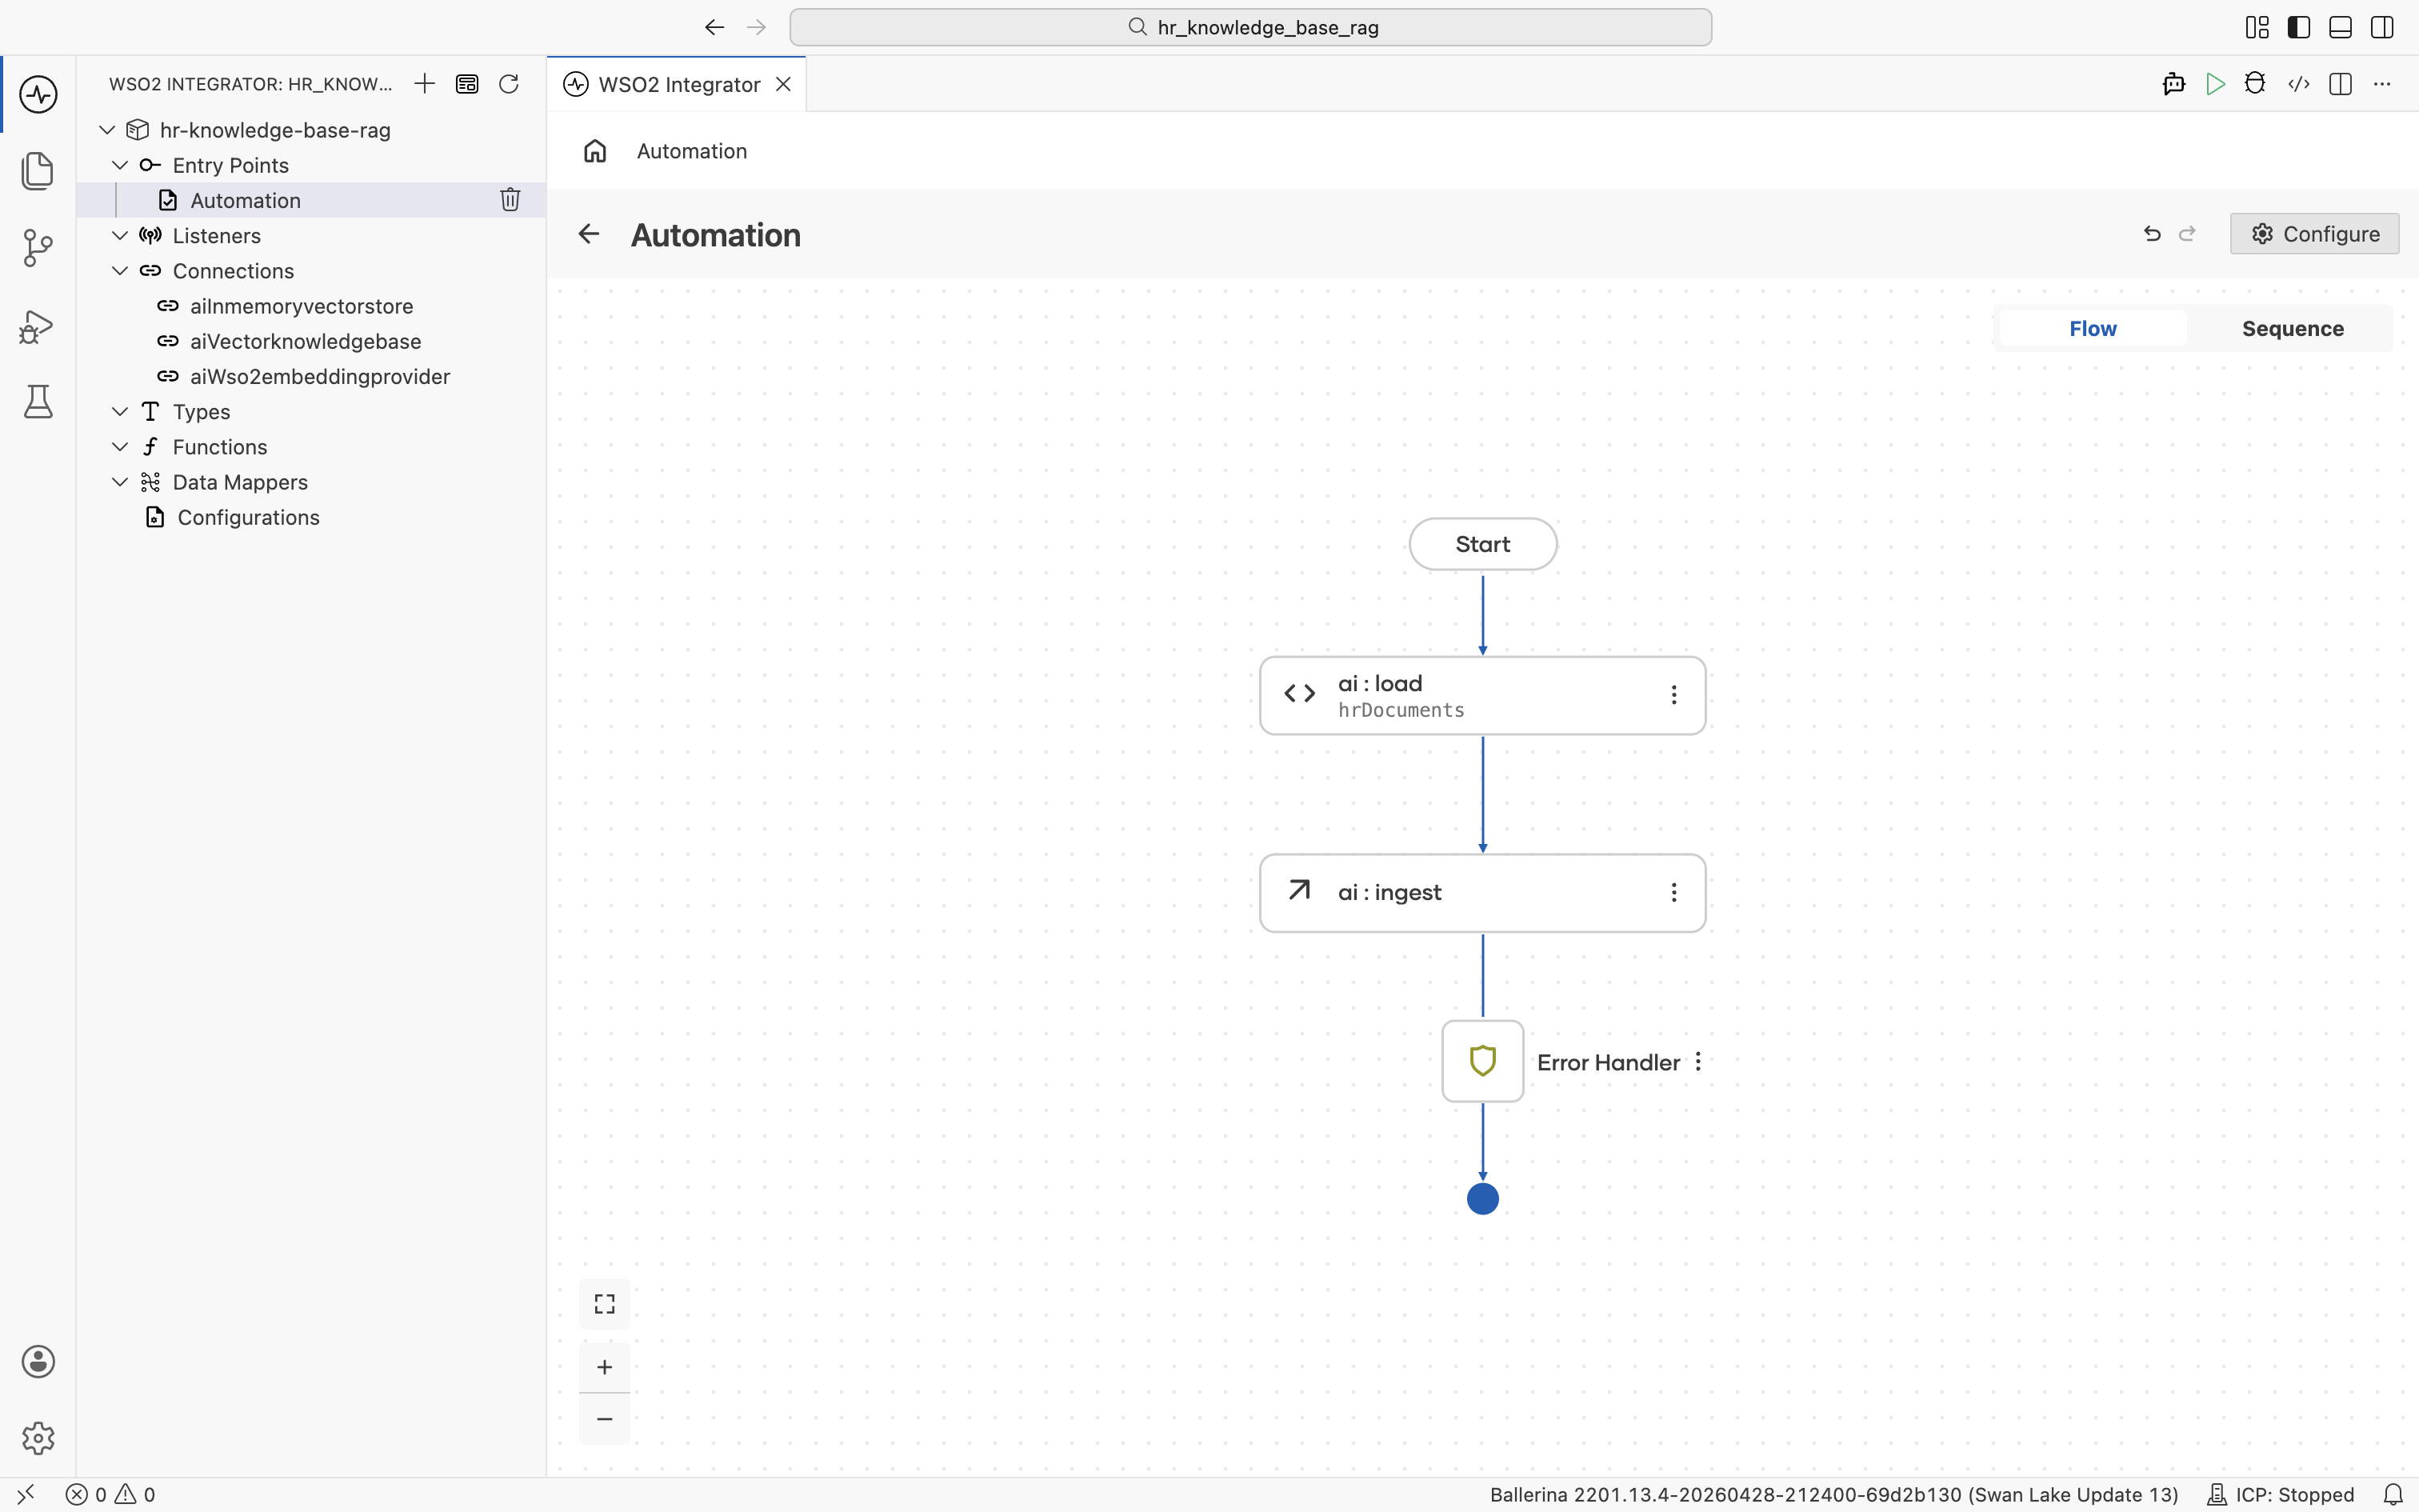
Task: Open errors and warnings in status bar
Action: coord(111,1495)
